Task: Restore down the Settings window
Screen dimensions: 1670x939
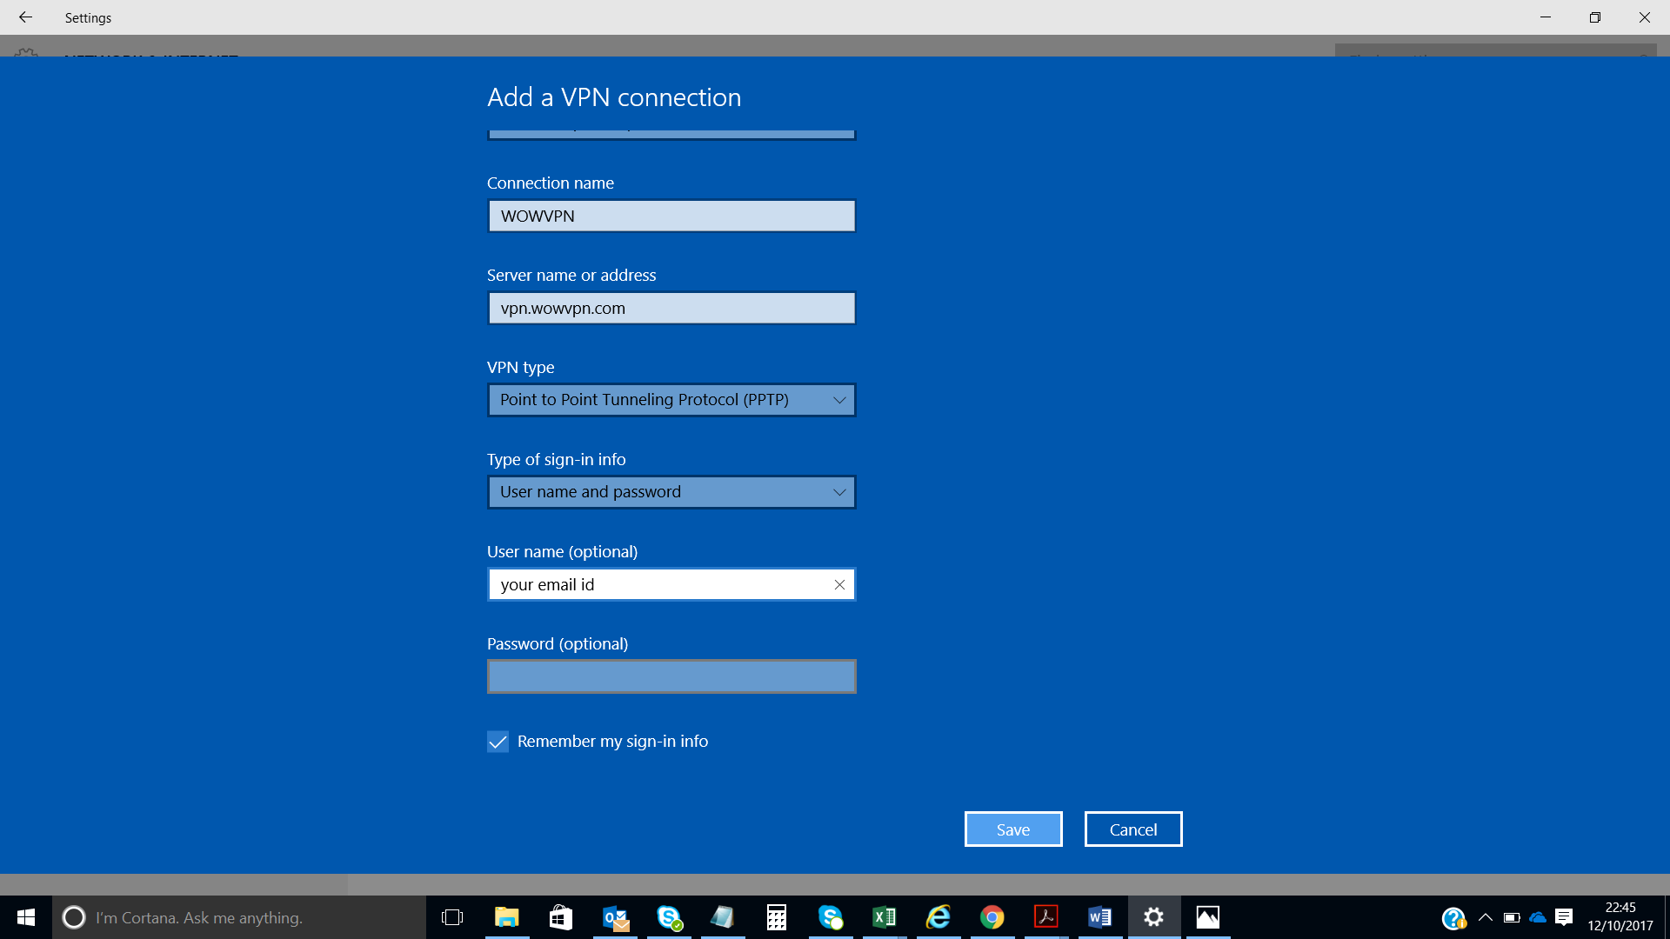Action: [1595, 17]
